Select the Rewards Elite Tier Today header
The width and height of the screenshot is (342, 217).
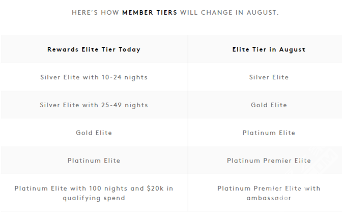(x=94, y=49)
